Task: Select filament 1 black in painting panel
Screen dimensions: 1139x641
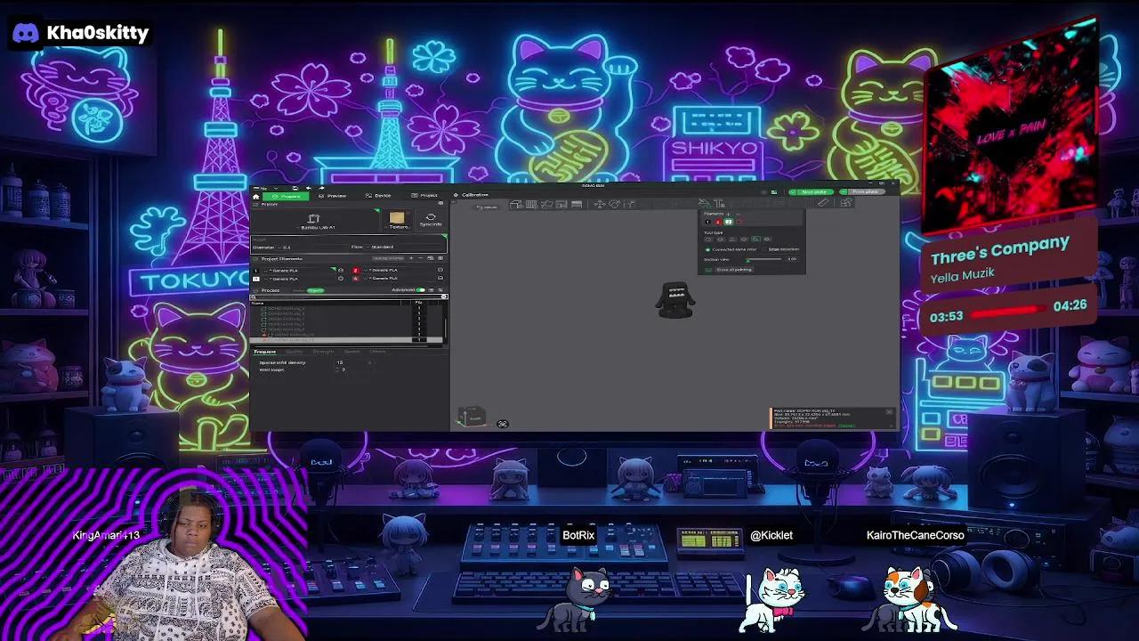Action: pyautogui.click(x=707, y=222)
